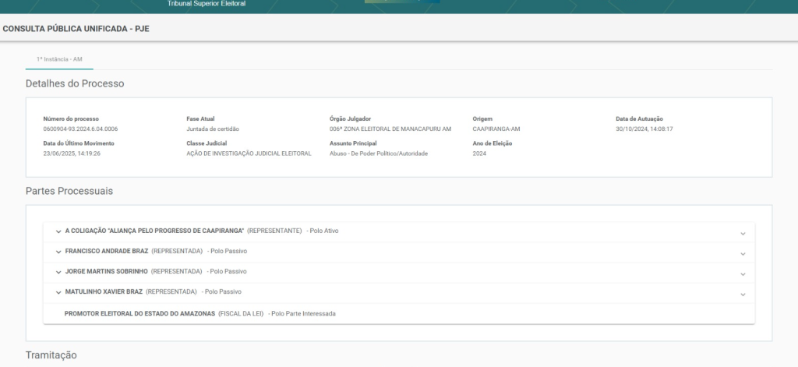
Task: Click the Classe Judicial value Ação de Investigação
Action: coord(249,154)
